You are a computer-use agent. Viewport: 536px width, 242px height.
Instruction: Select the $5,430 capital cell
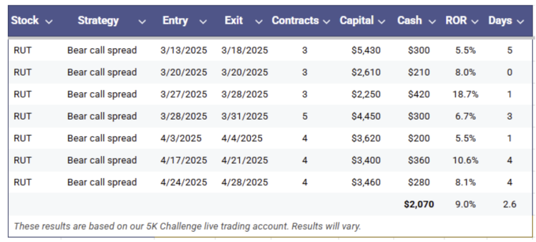[x=366, y=51]
